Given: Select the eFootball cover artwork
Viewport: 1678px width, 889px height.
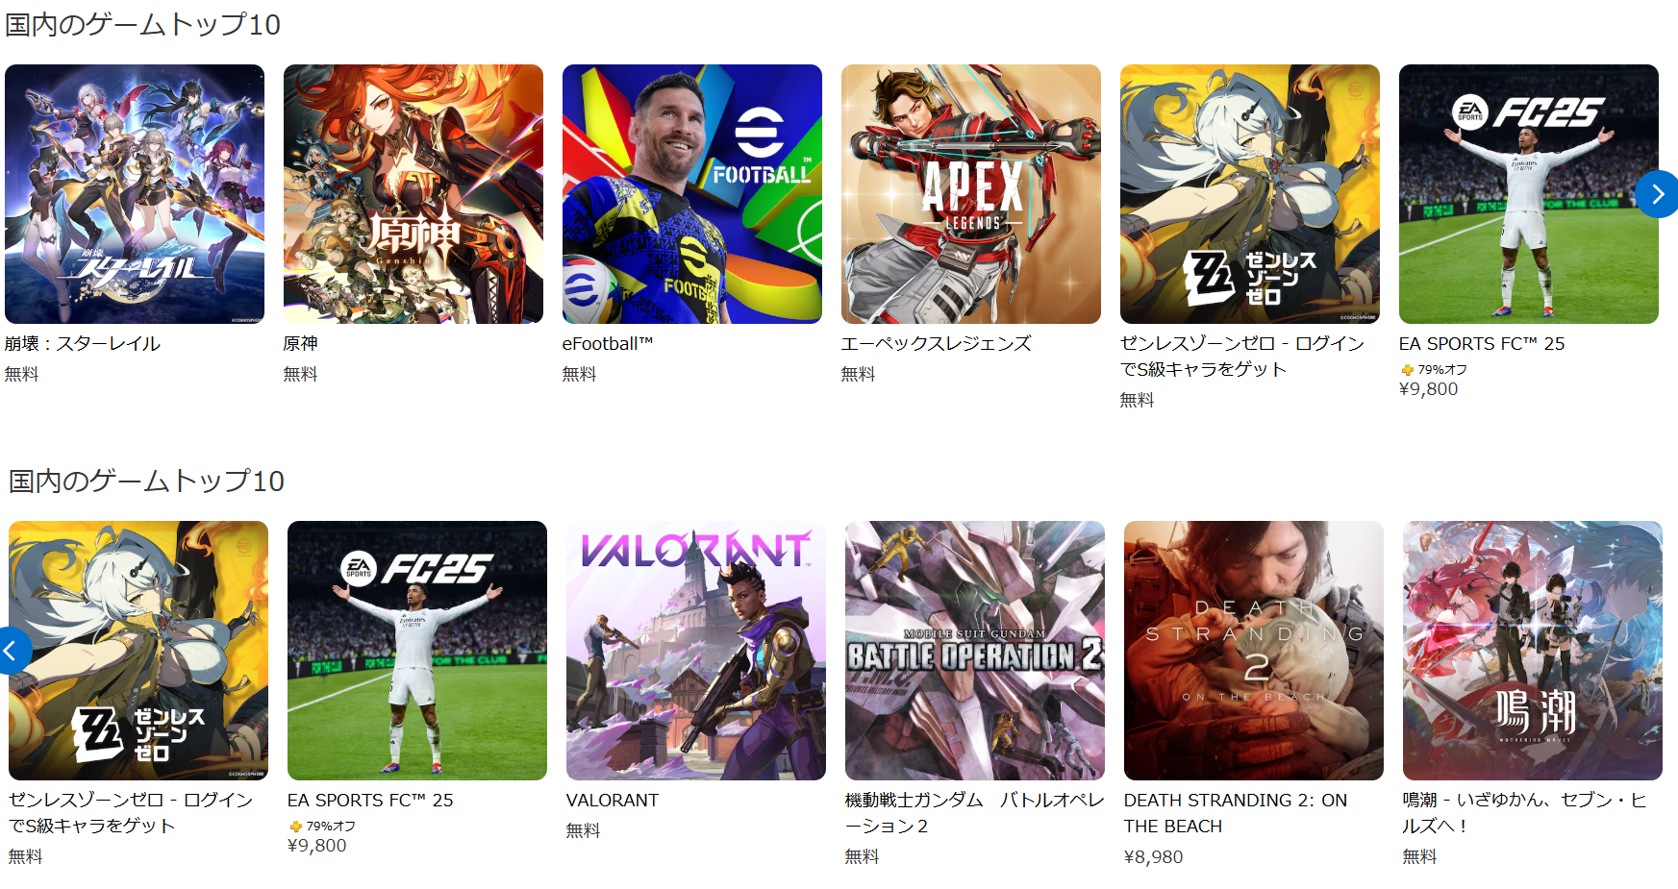Looking at the screenshot, I should tap(692, 194).
